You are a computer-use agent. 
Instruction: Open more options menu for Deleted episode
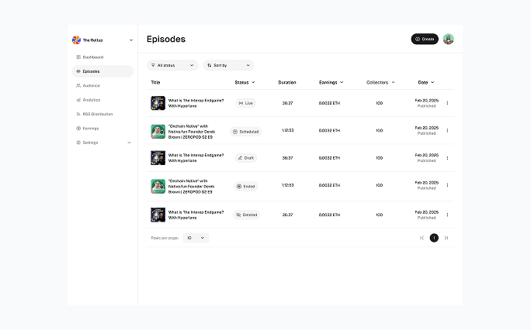pyautogui.click(x=447, y=215)
